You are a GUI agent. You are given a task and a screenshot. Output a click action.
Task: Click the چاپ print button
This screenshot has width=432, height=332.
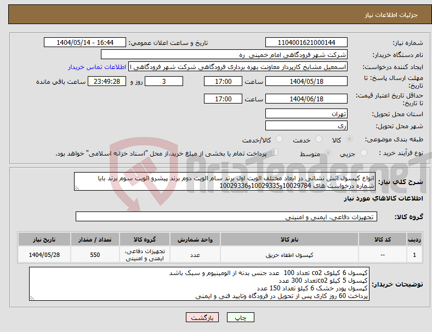240,317
